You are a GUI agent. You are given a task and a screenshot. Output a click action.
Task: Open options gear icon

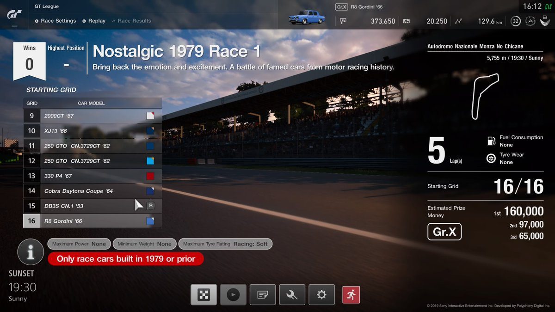322,294
